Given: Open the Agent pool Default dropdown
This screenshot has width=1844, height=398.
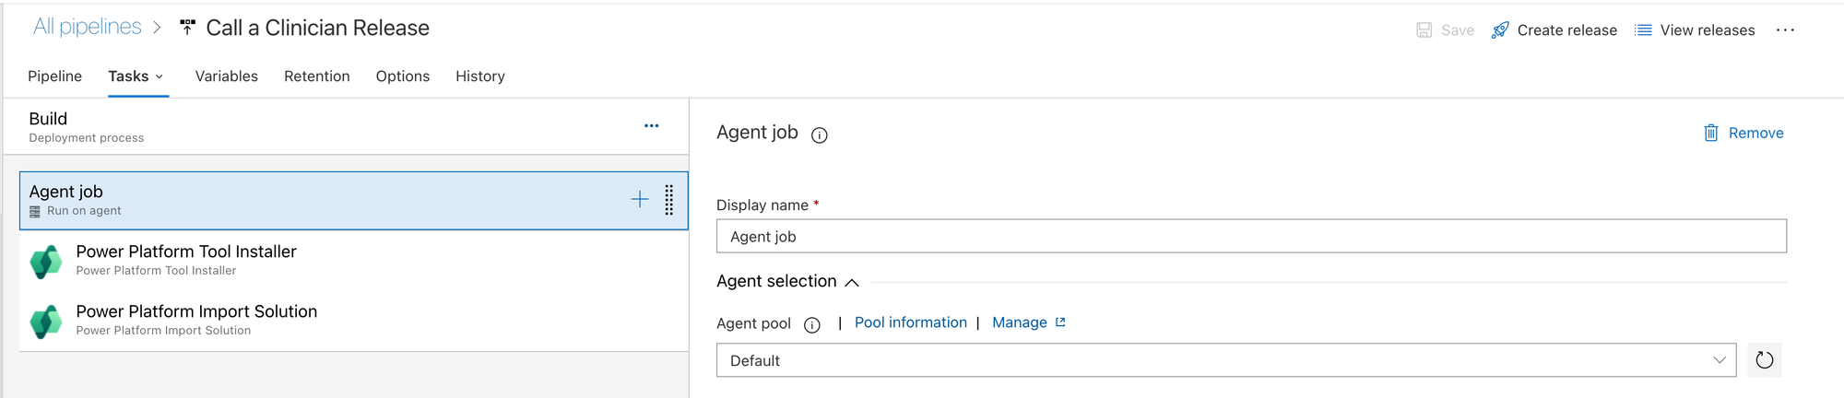Looking at the screenshot, I should 1225,360.
